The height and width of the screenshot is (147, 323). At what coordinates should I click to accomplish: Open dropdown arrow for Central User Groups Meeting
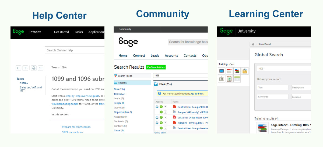(x=165, y=128)
